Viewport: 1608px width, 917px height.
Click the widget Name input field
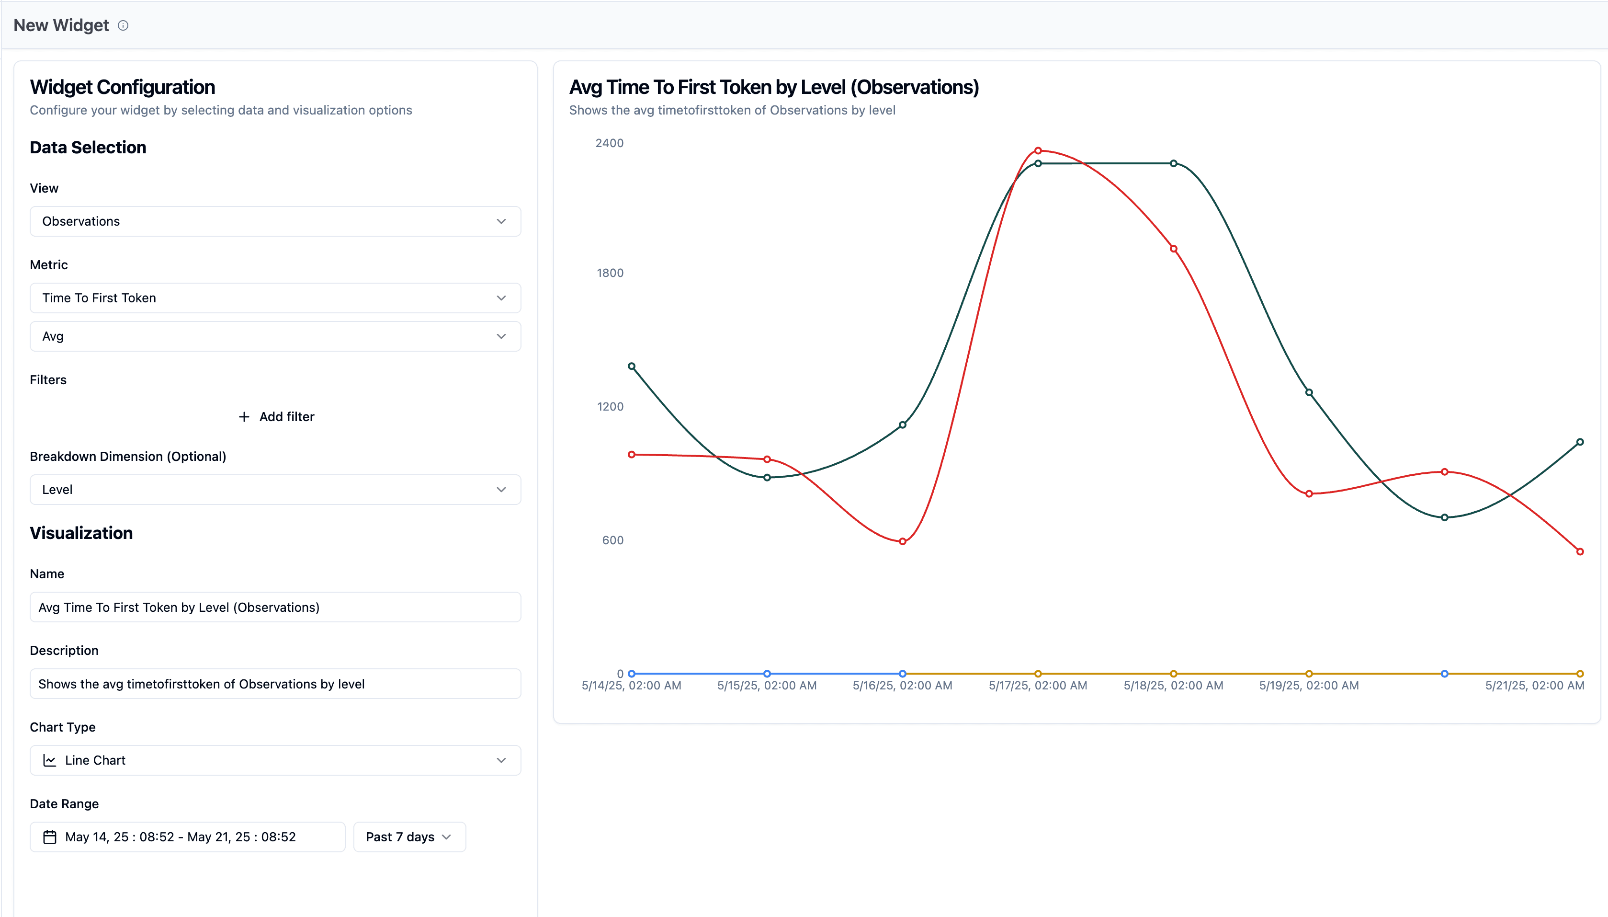[275, 607]
